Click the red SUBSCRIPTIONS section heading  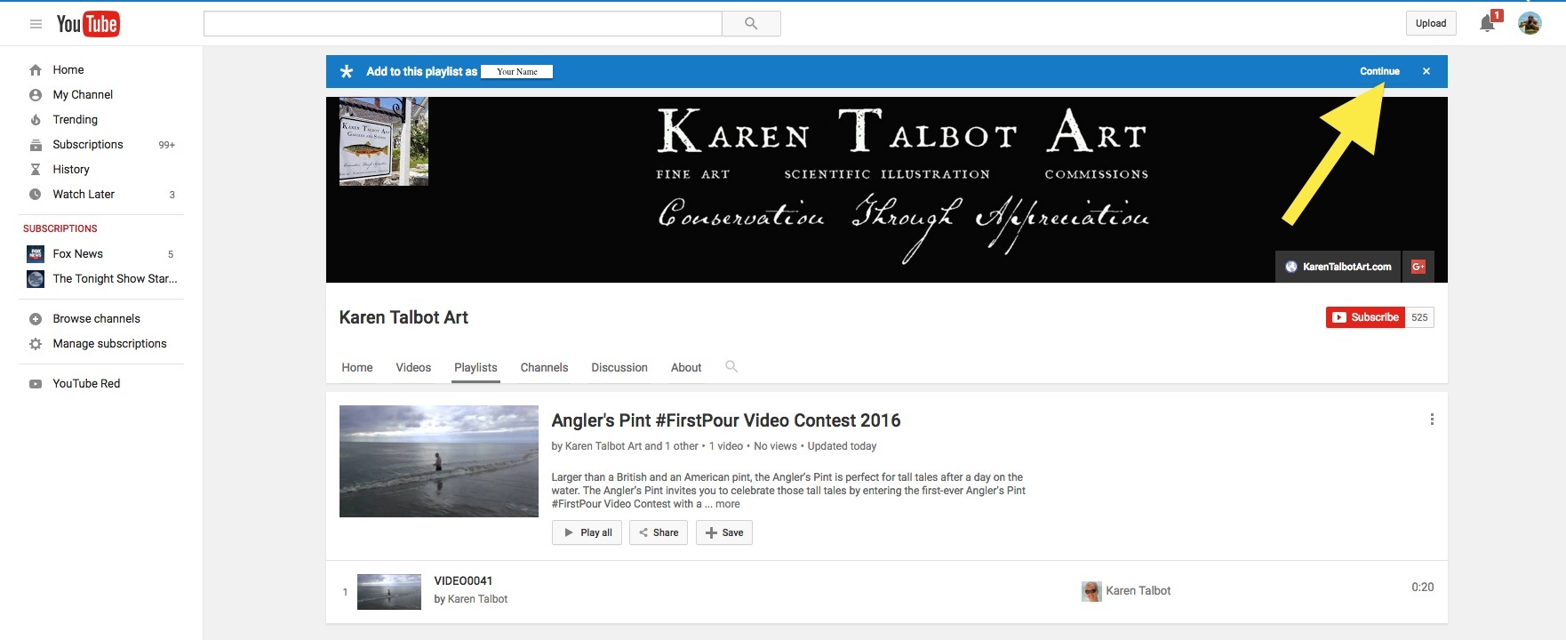(x=60, y=228)
